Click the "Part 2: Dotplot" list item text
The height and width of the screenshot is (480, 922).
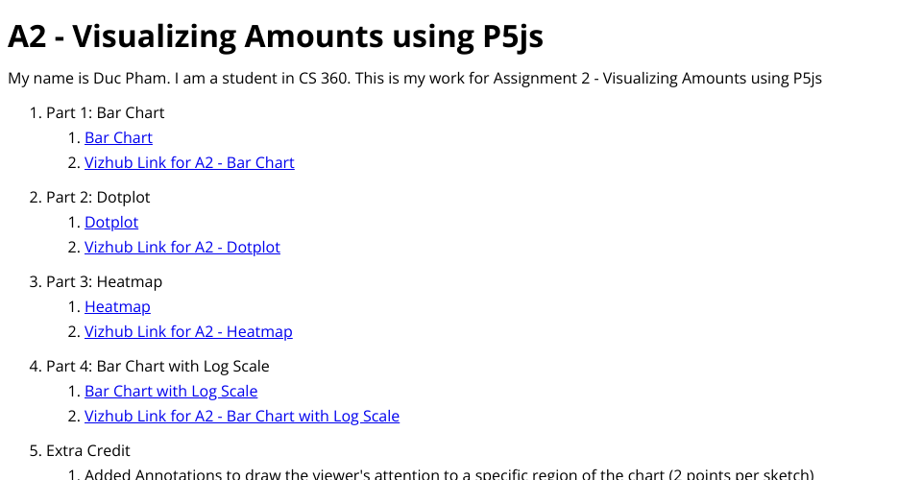(x=98, y=198)
